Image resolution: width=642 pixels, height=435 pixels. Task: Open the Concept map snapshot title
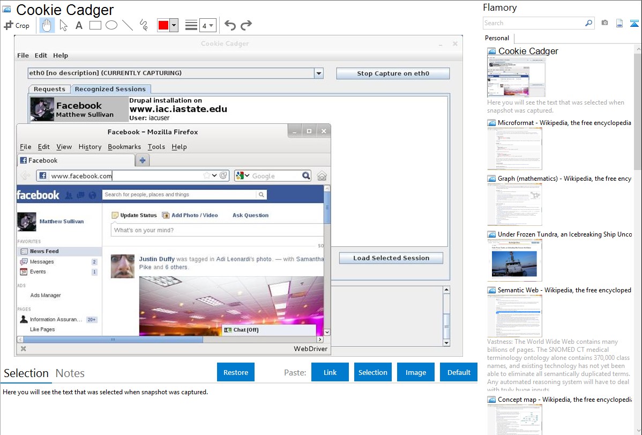tap(564, 399)
